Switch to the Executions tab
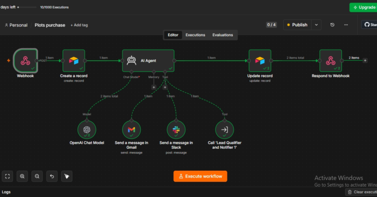 195,35
